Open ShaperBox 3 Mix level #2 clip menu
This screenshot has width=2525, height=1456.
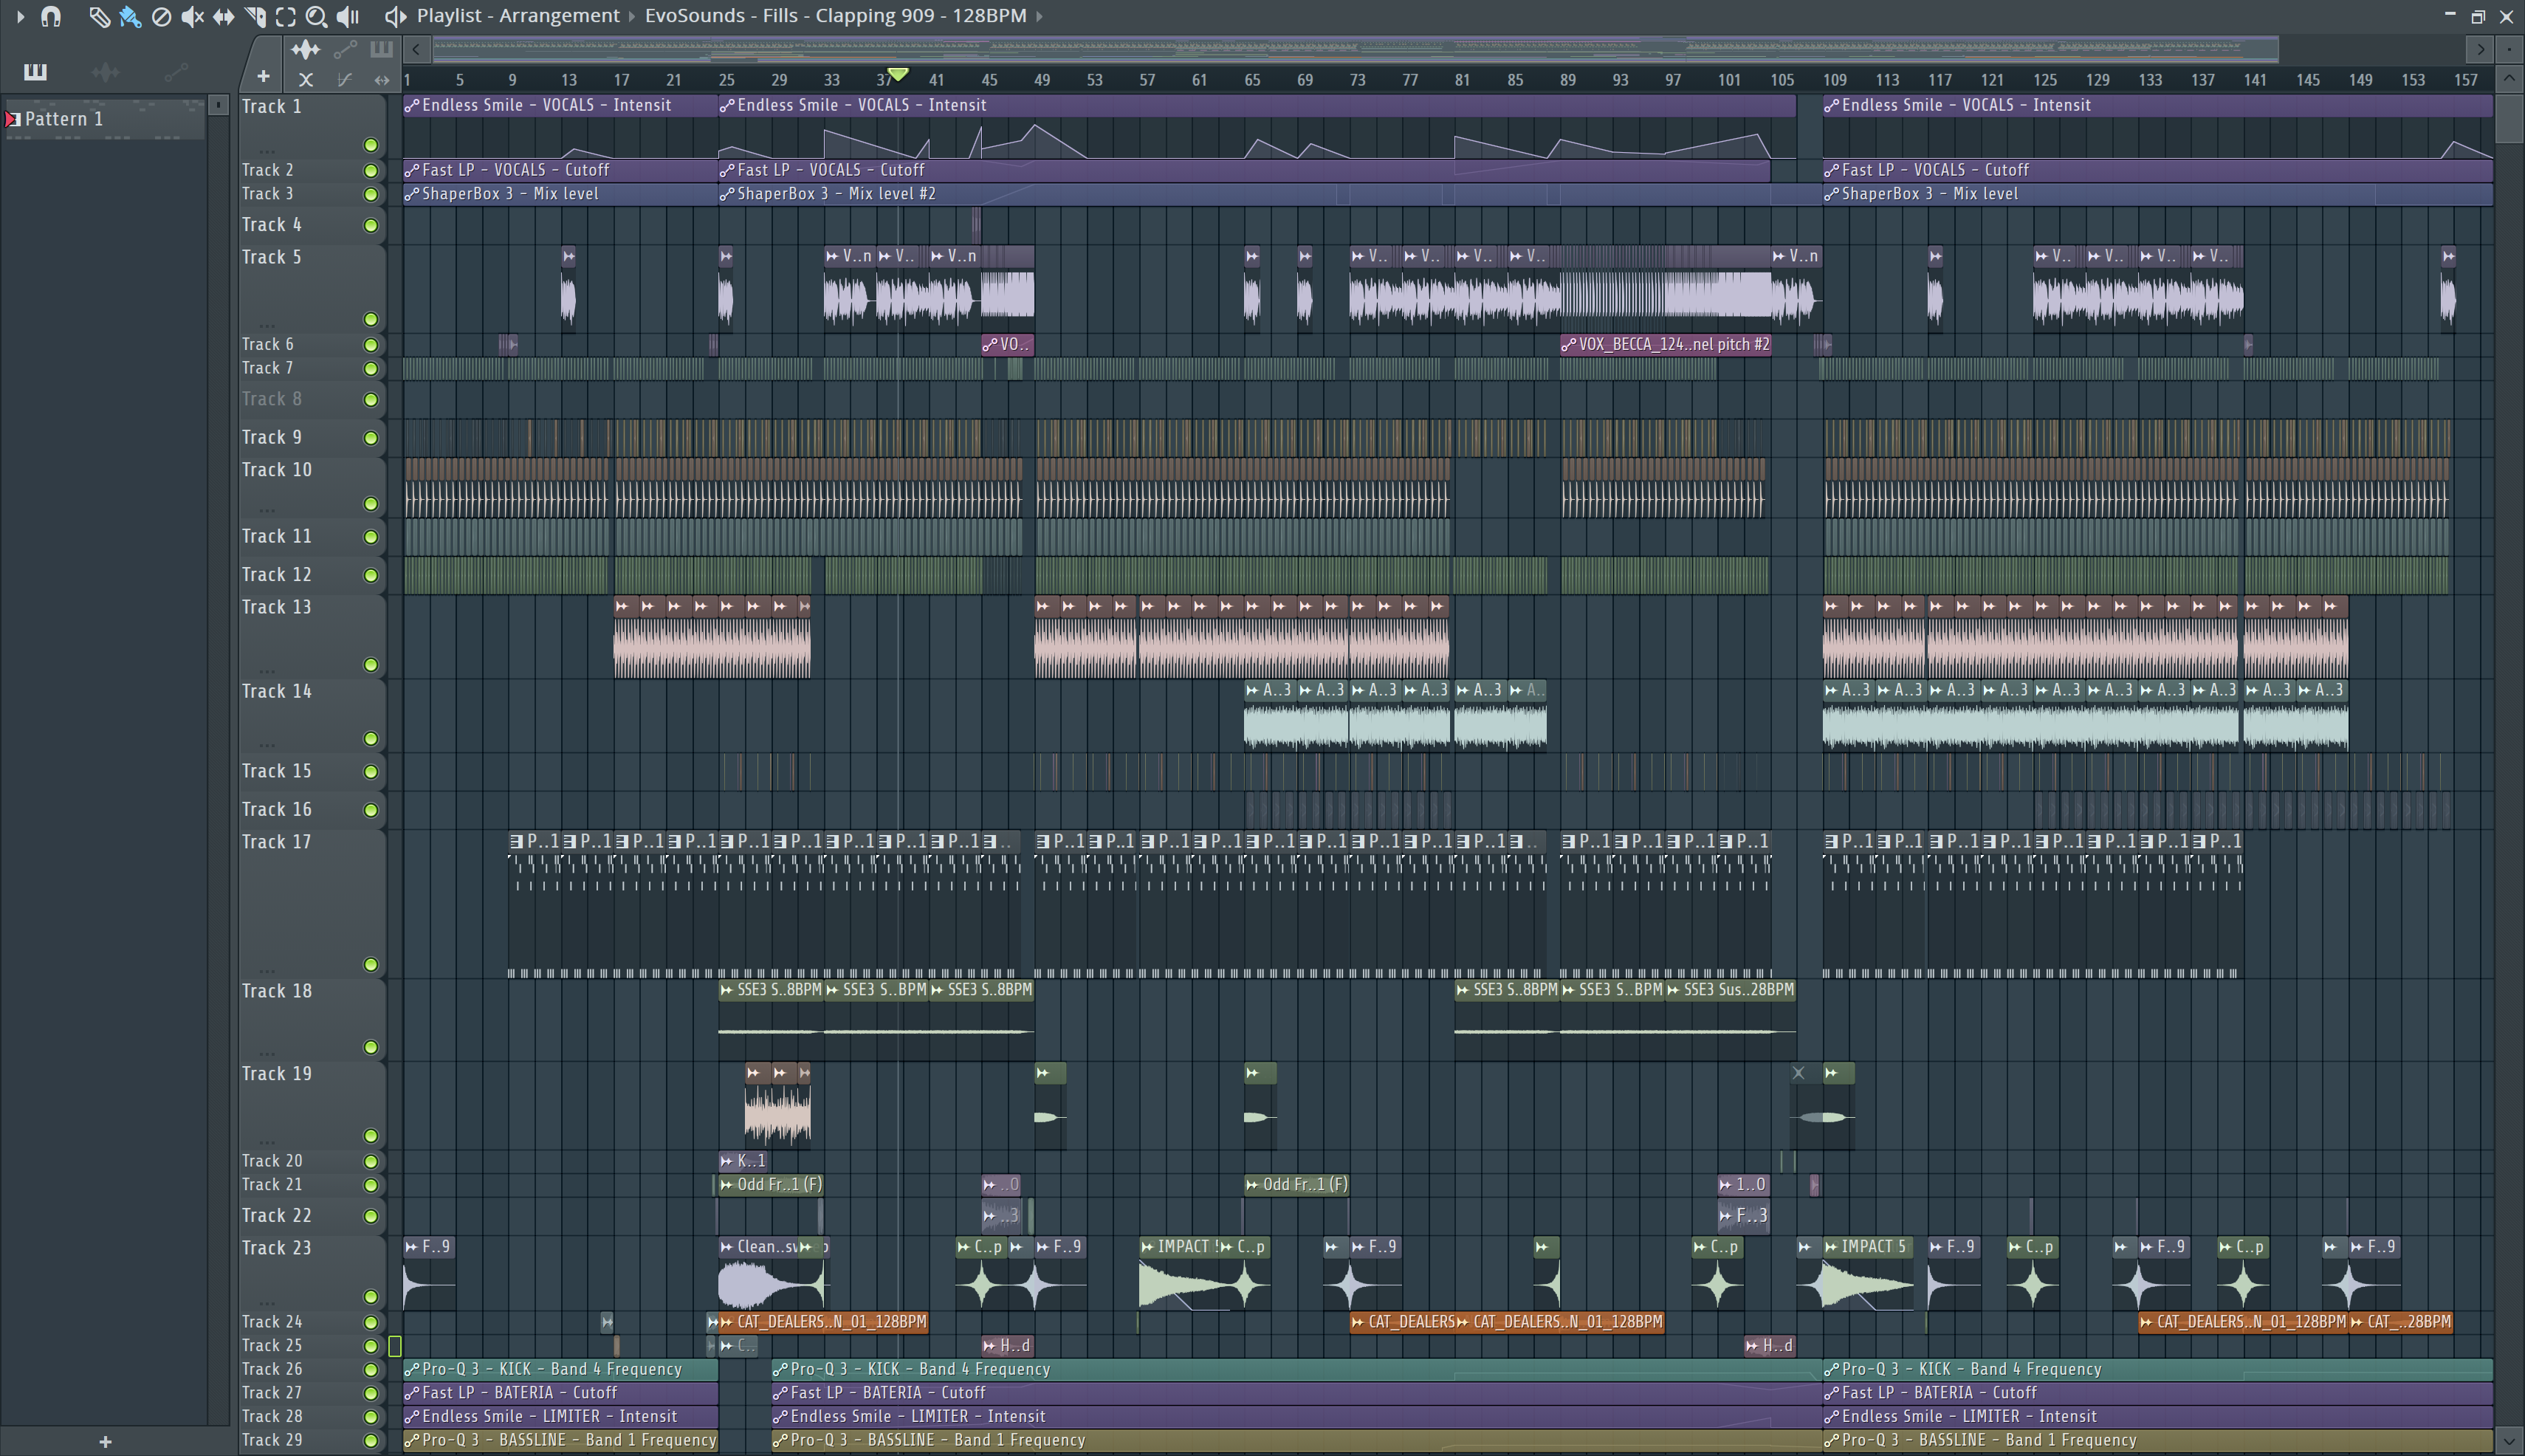coord(727,194)
